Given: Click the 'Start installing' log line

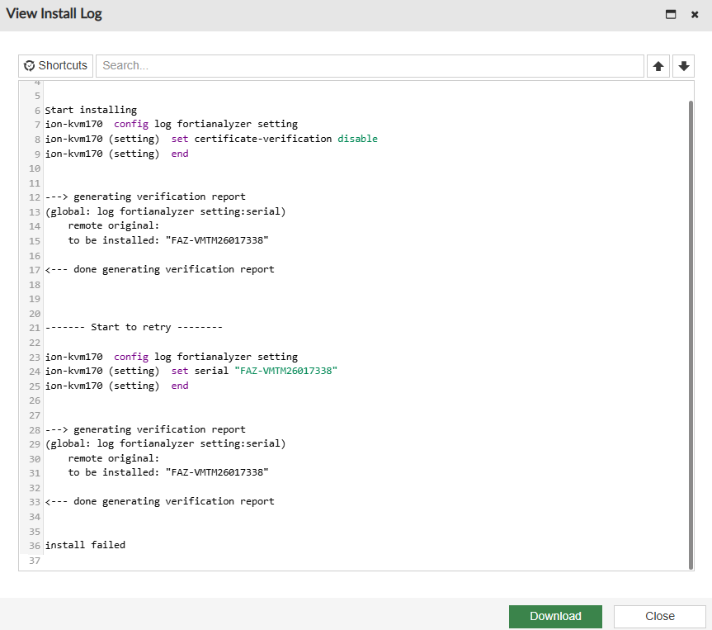Looking at the screenshot, I should (91, 110).
